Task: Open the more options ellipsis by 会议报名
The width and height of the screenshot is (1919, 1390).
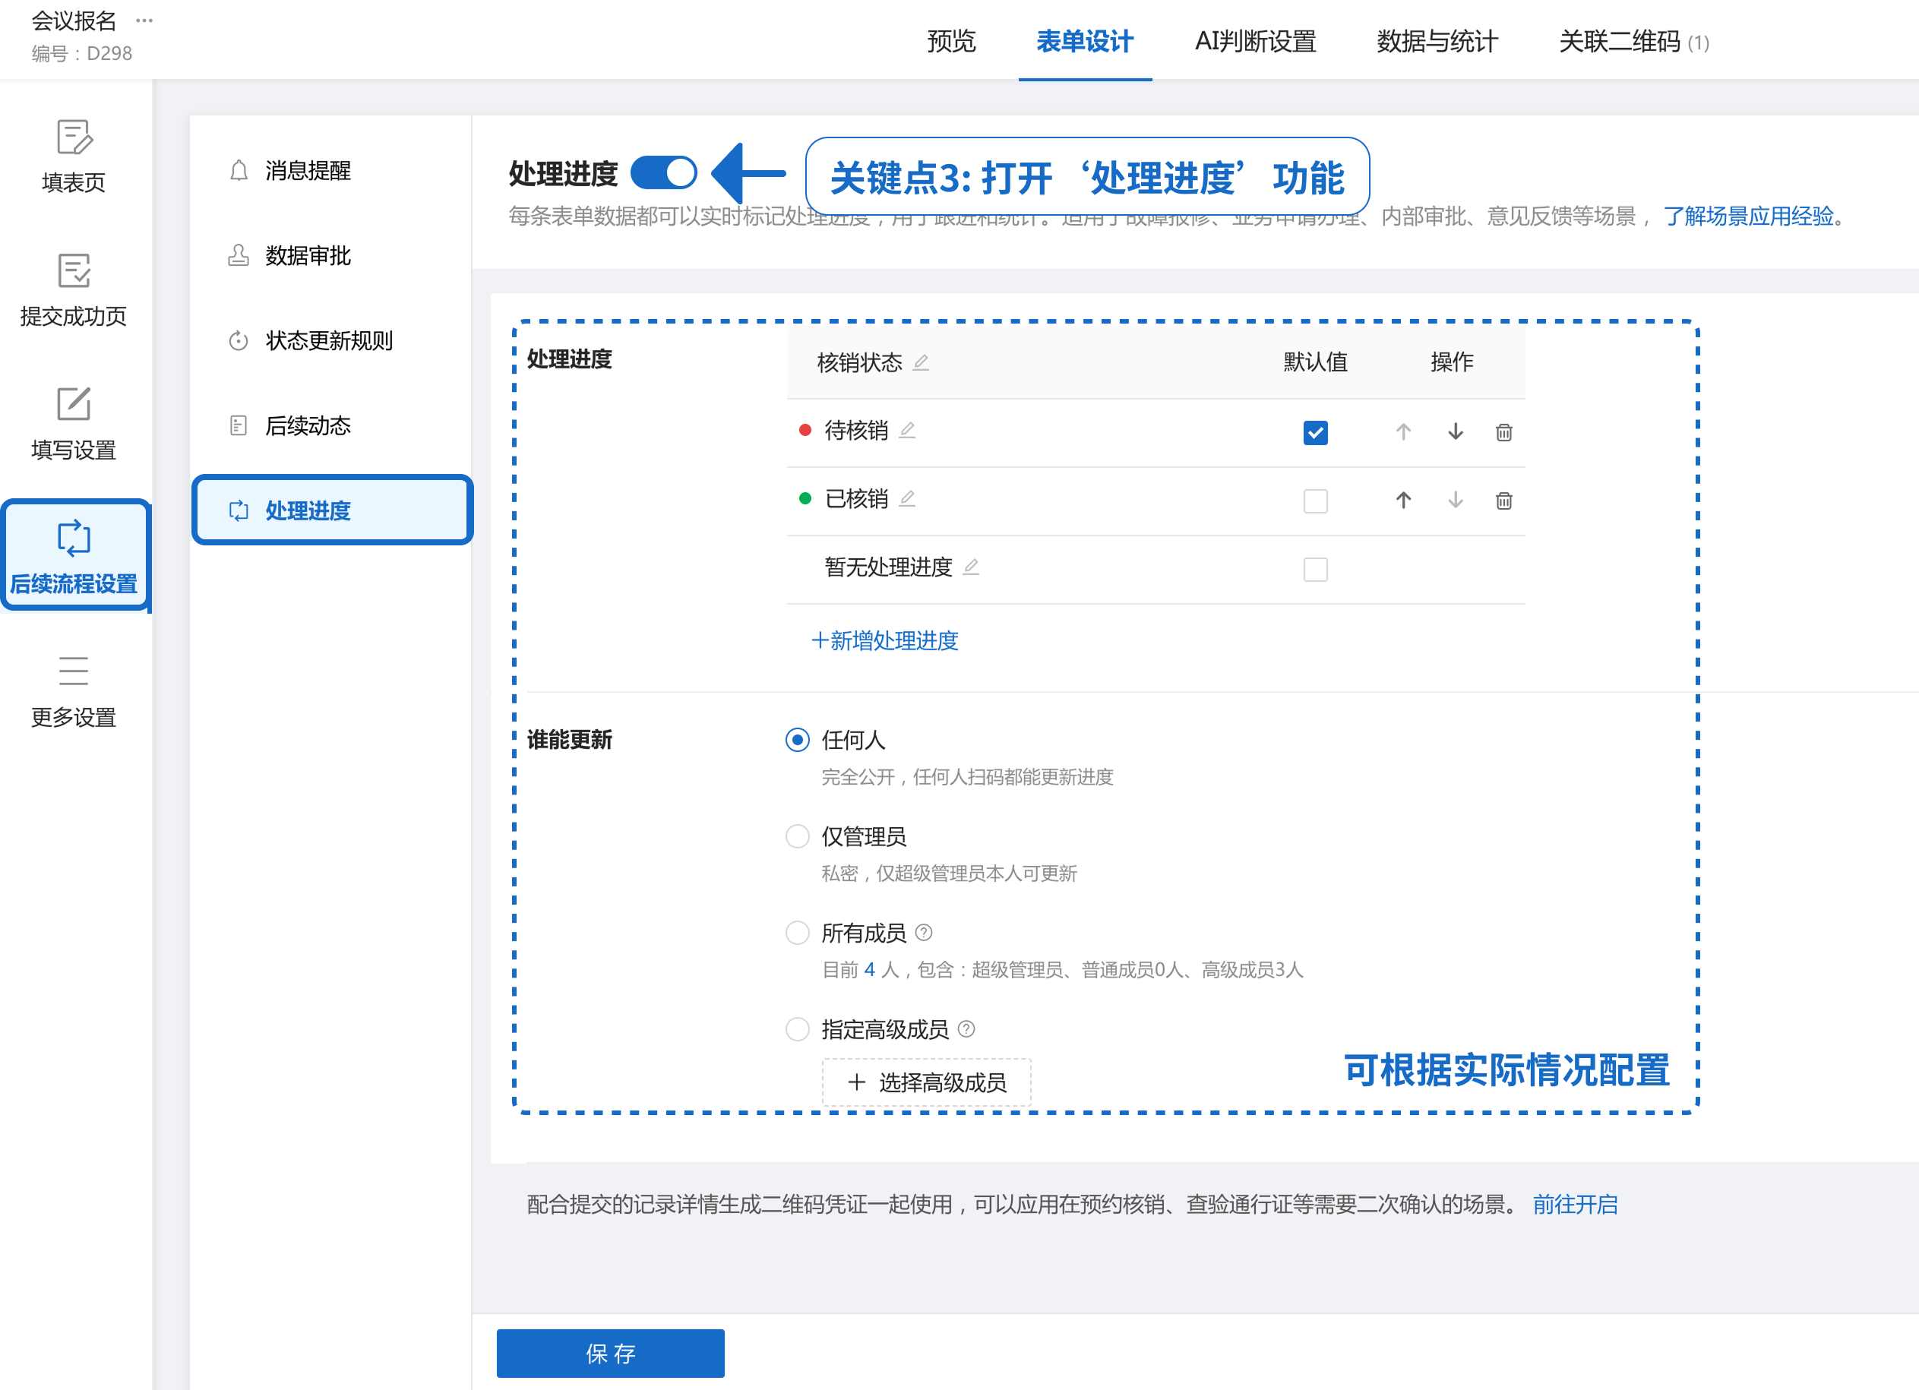Action: coord(144,21)
